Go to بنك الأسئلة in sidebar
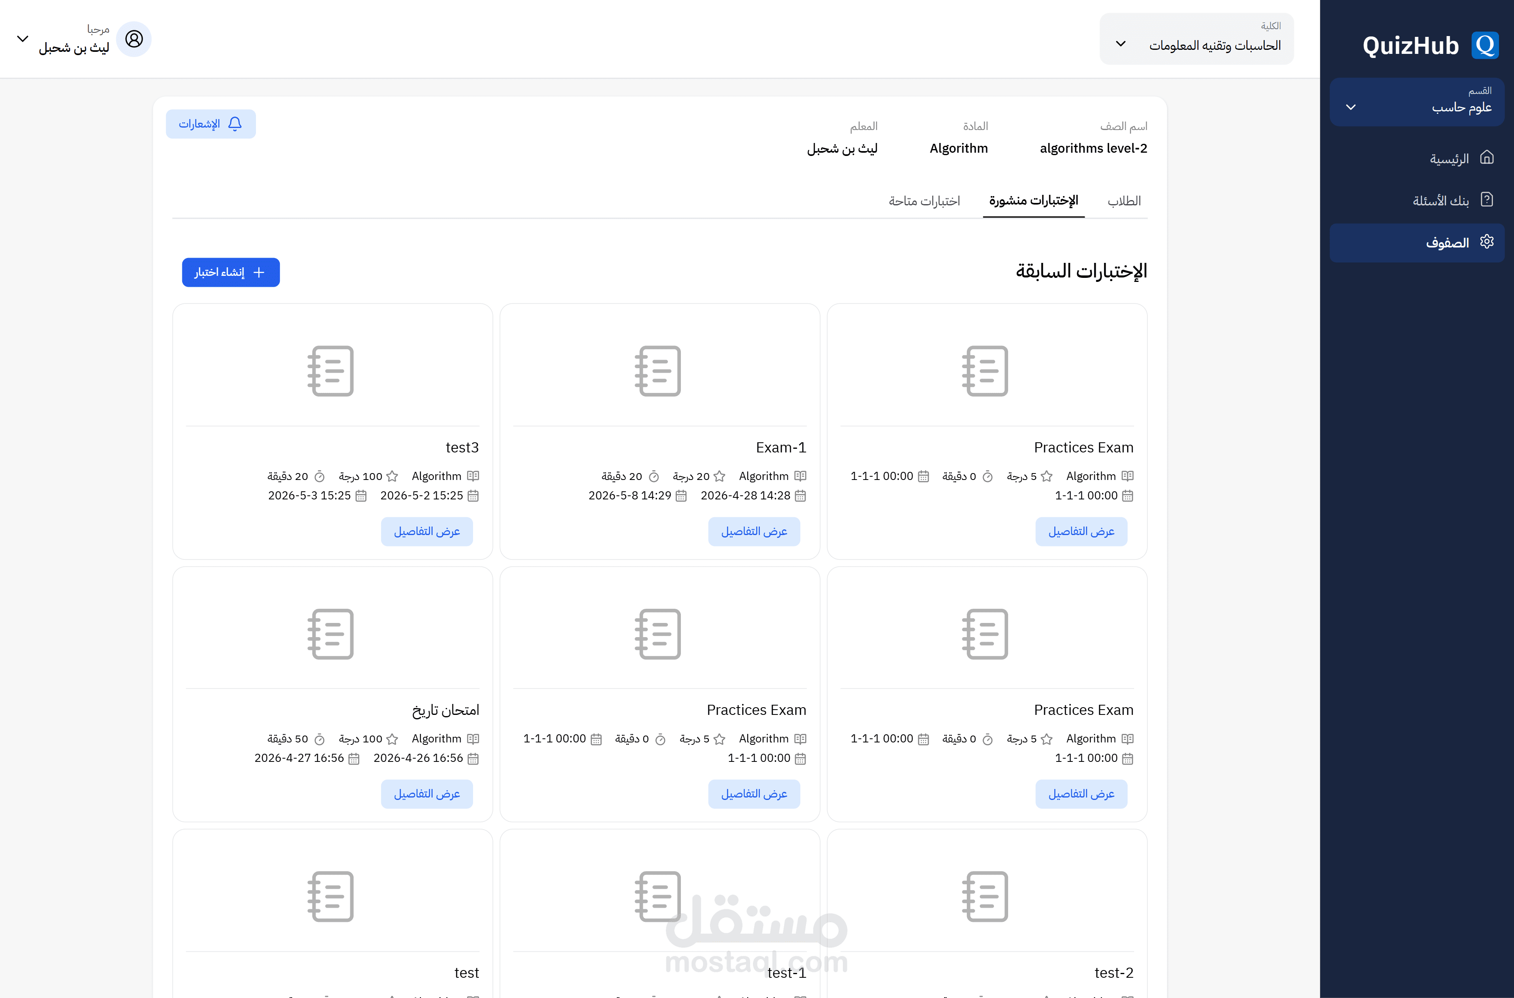The width and height of the screenshot is (1514, 998). click(1417, 200)
